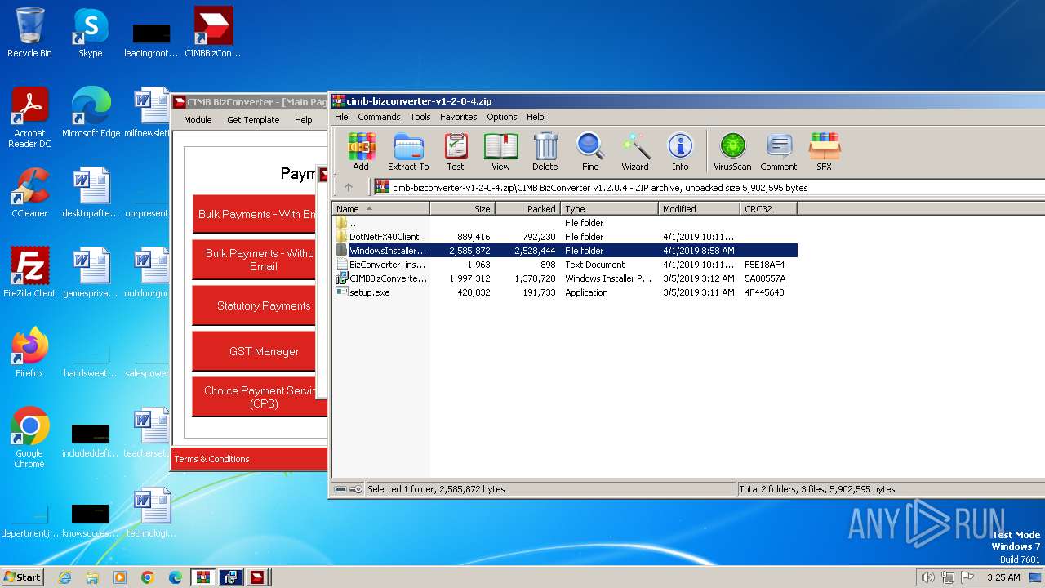1045x588 pixels.
Task: Open the Commands menu in WinRAR
Action: click(x=379, y=117)
